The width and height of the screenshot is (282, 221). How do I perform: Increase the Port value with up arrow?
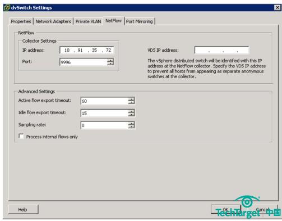[x=110, y=60]
